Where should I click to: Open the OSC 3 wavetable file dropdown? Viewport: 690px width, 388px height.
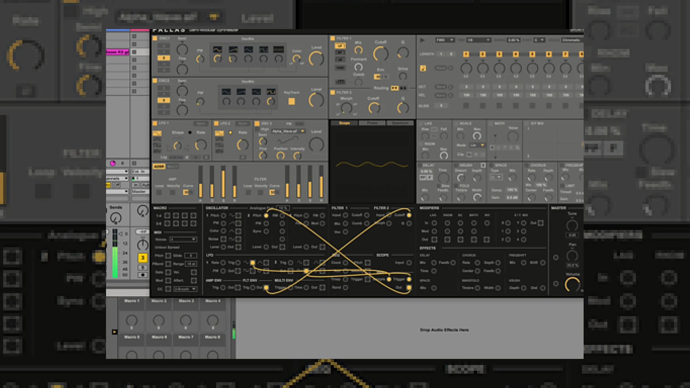coord(288,131)
